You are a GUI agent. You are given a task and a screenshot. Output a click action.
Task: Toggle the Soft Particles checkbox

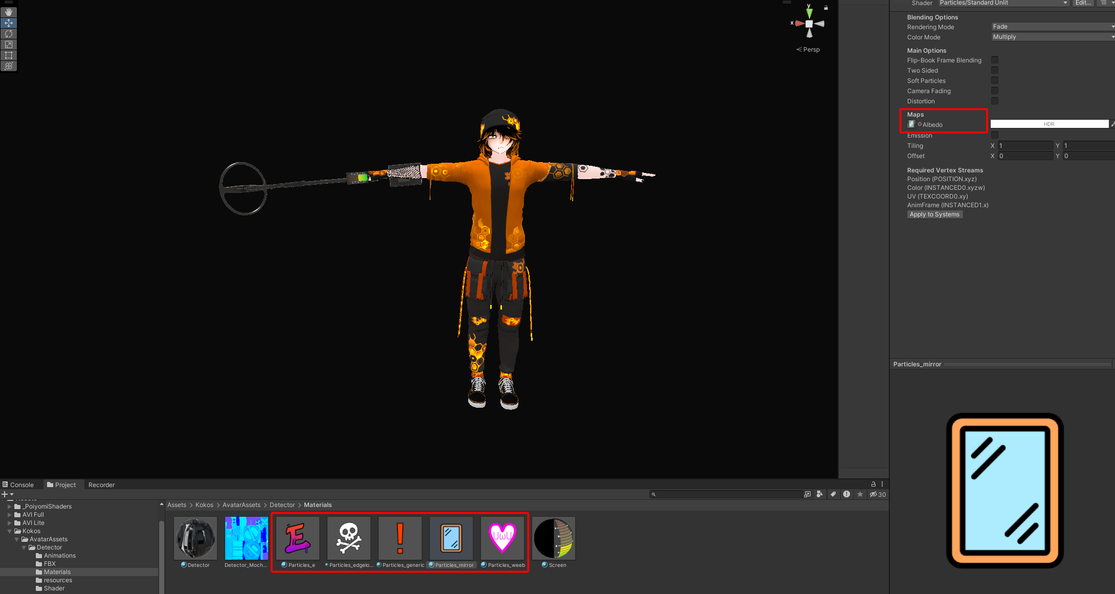click(x=995, y=81)
